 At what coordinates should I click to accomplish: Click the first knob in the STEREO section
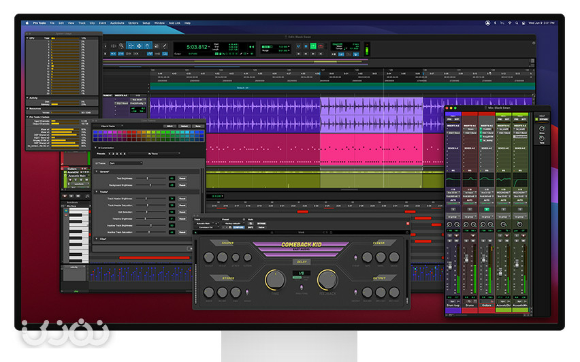[209, 292]
